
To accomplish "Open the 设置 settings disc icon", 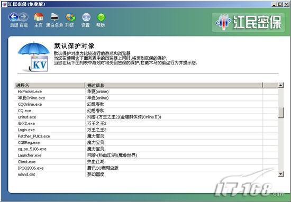I will point(86,17).
